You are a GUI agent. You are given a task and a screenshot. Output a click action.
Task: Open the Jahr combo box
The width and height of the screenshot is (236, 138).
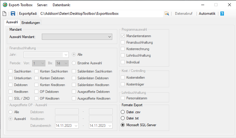pos(46,55)
